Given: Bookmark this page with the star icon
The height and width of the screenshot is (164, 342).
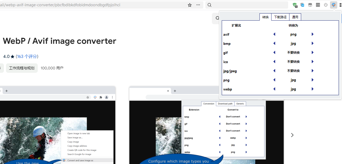Looking at the screenshot, I should tap(190, 5).
